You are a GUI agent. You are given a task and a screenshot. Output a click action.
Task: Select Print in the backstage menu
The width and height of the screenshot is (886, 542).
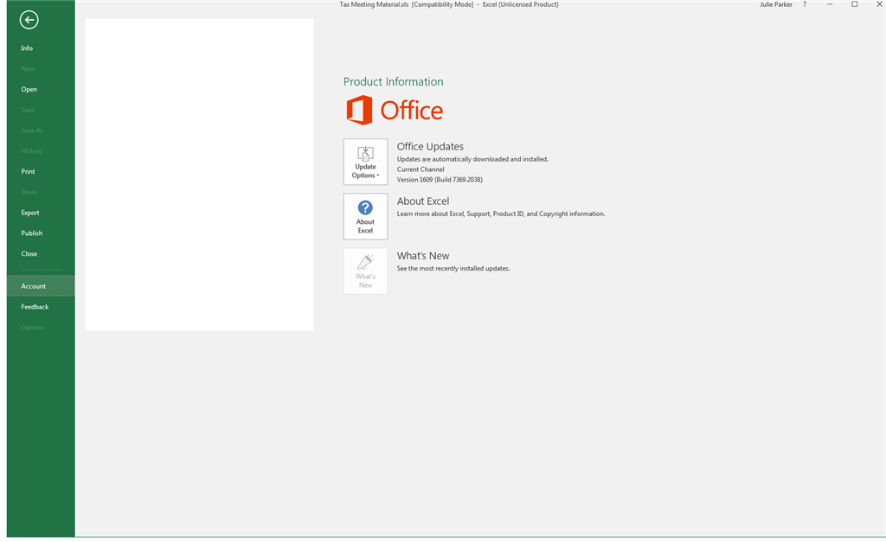(41, 172)
